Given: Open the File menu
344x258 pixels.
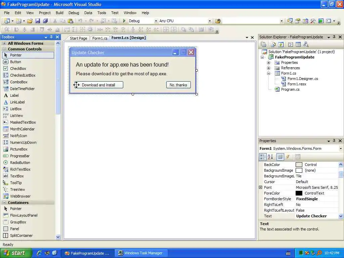Looking at the screenshot, I should (x=7, y=13).
